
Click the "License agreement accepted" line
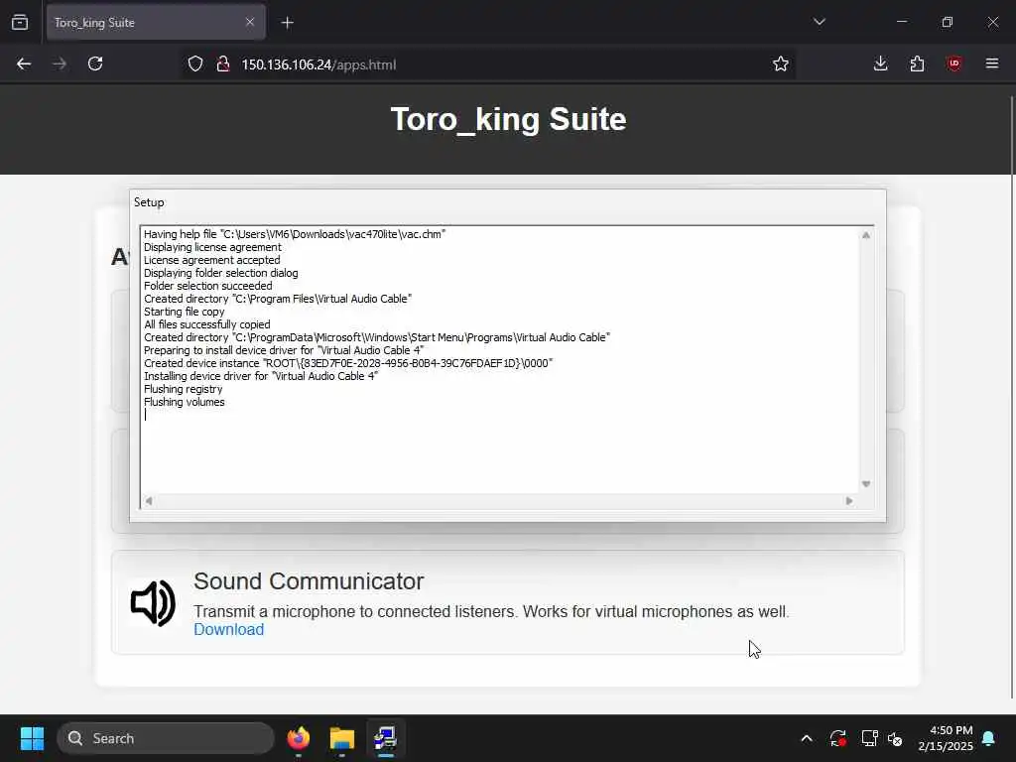[x=212, y=260]
